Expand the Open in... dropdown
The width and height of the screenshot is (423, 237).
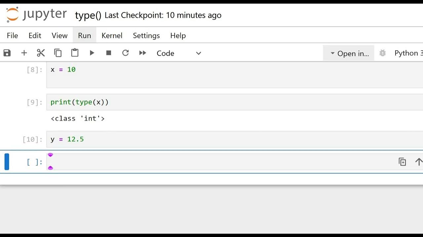coord(349,53)
